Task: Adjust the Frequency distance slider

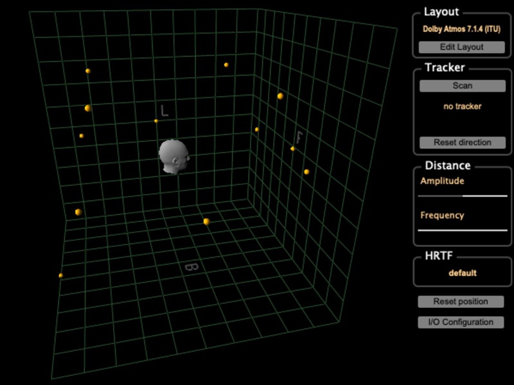Action: coord(463,230)
